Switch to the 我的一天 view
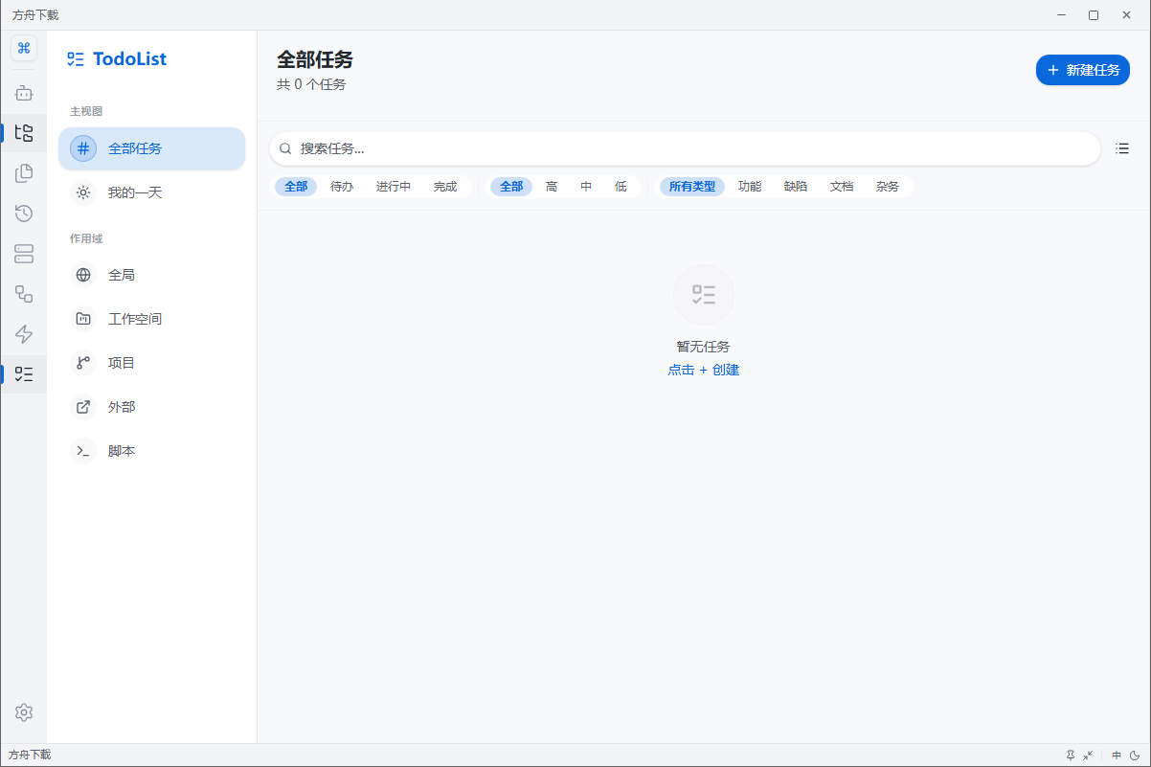This screenshot has width=1151, height=767. tap(136, 192)
